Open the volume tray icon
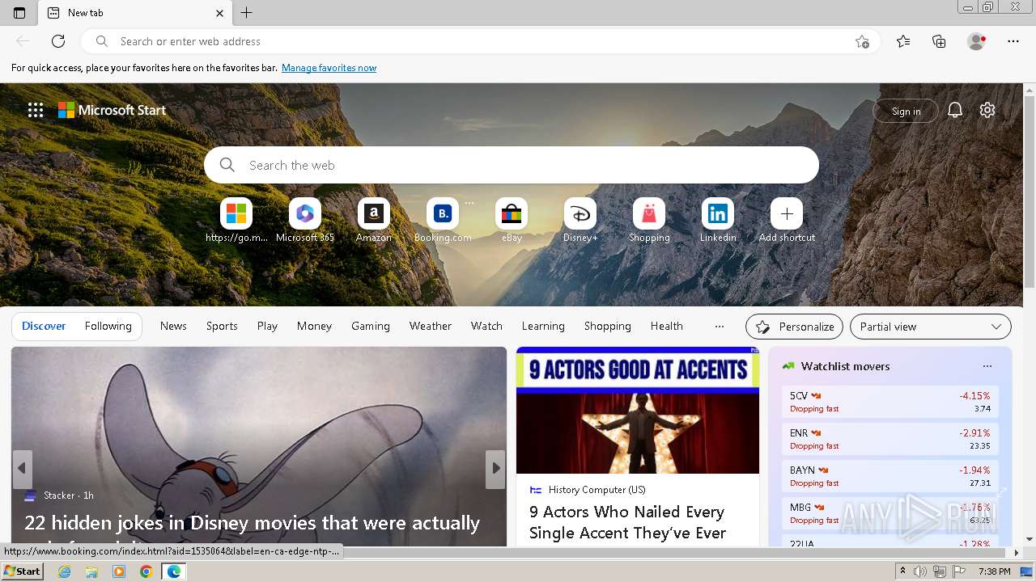The width and height of the screenshot is (1036, 582). 920,571
